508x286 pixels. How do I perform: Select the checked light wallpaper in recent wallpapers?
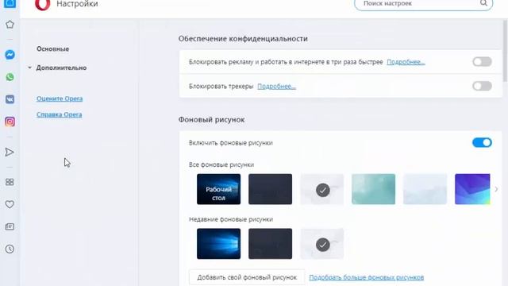(x=322, y=244)
